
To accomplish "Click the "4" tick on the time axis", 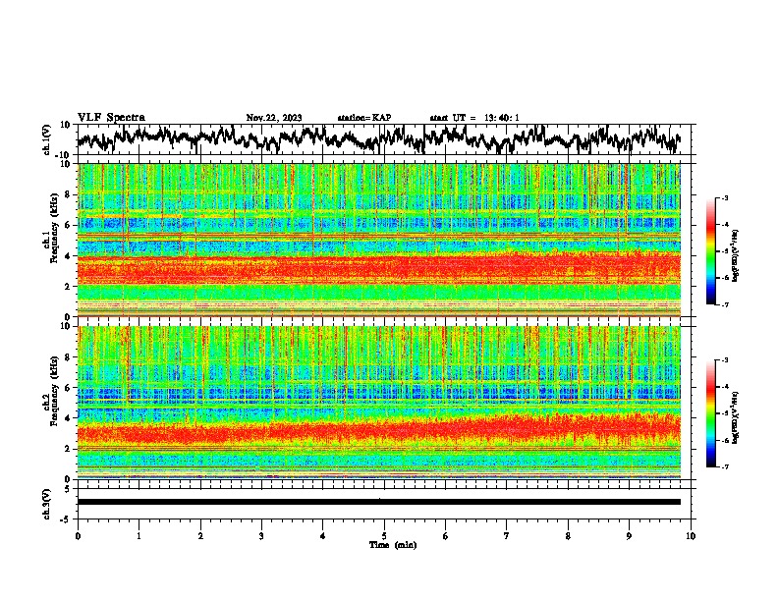I will point(323,536).
